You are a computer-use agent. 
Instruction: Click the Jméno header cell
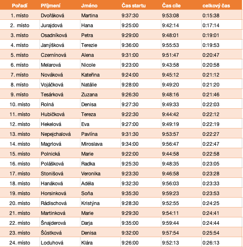pyautogui.click(x=100, y=5)
